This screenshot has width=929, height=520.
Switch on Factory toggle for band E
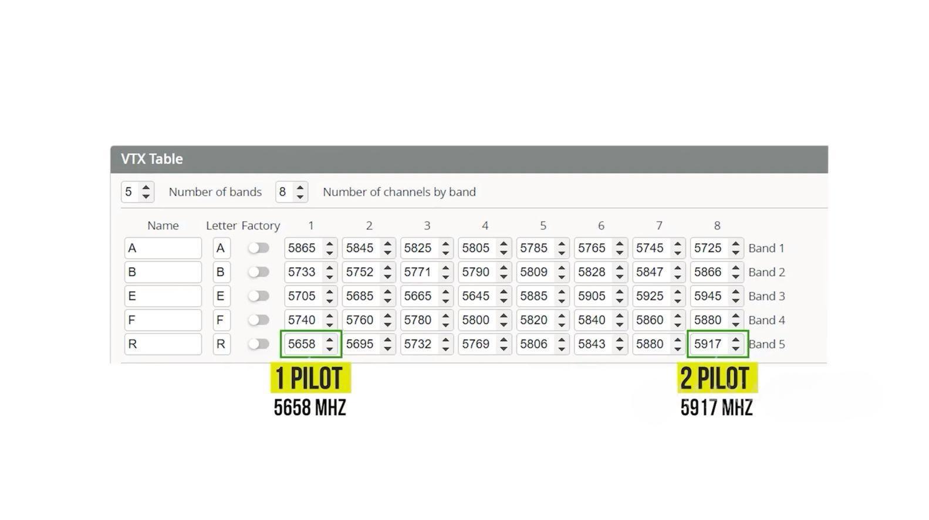[258, 296]
